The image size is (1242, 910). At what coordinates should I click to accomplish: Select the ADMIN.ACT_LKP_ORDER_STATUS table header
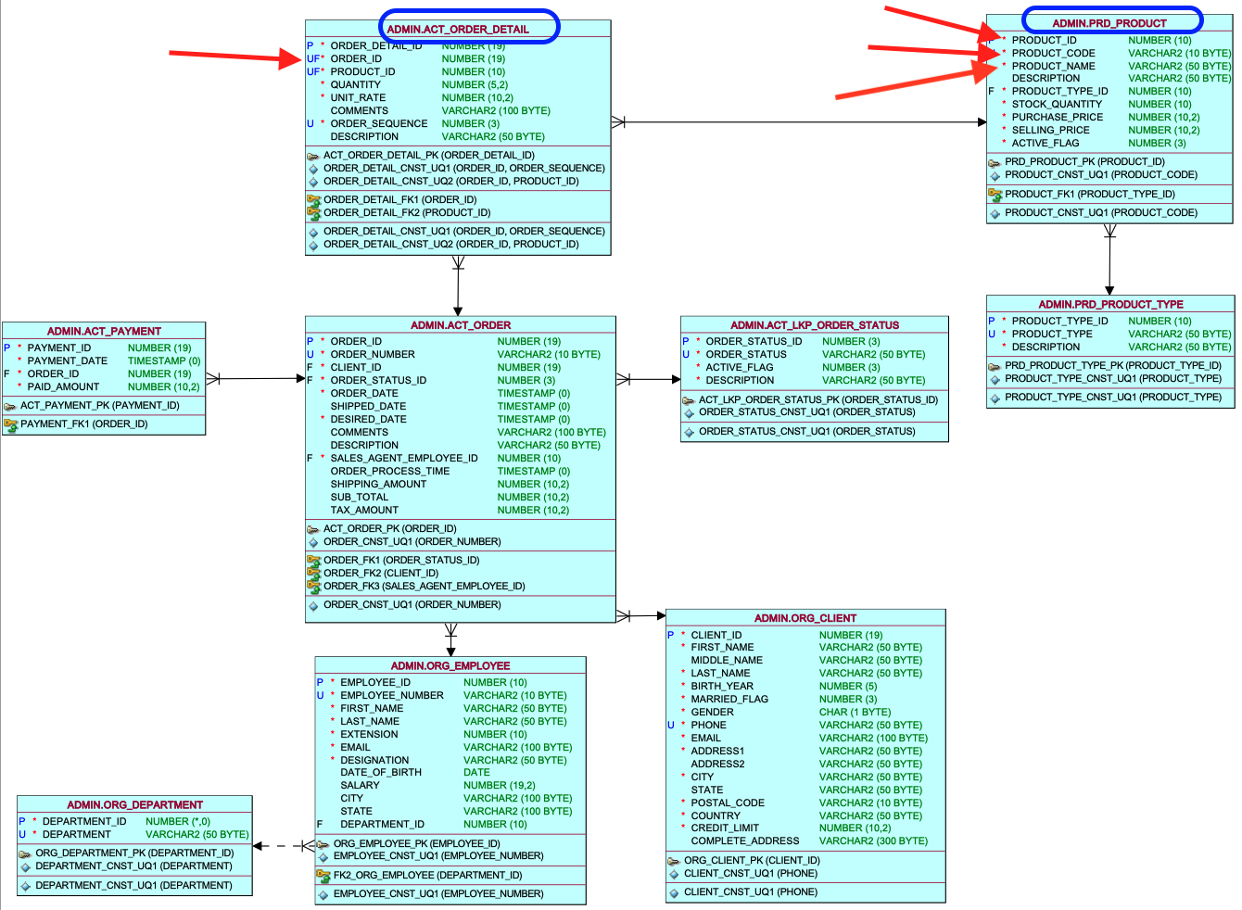815,325
